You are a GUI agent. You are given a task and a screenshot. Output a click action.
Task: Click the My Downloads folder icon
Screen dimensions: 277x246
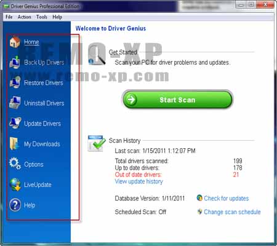point(14,143)
